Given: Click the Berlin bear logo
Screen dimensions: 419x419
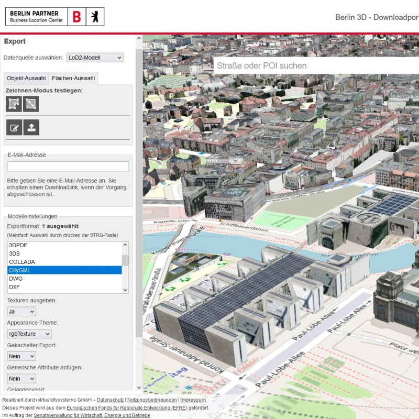Looking at the screenshot, I should coord(95,16).
